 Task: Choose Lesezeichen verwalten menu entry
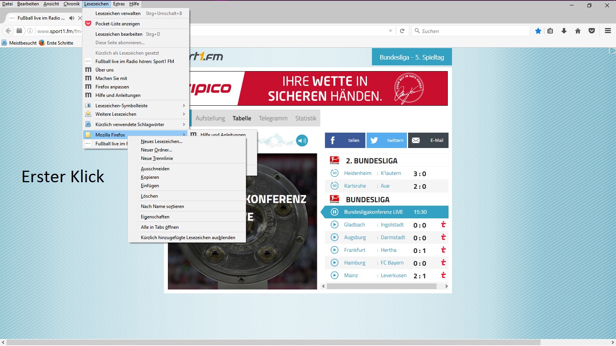[x=136, y=13]
